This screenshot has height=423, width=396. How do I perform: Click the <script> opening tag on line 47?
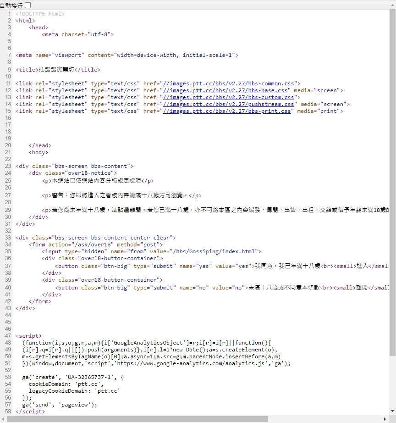[28, 336]
